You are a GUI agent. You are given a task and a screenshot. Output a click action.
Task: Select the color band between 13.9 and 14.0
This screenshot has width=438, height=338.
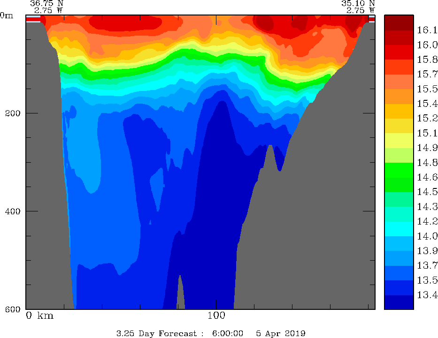(399, 244)
